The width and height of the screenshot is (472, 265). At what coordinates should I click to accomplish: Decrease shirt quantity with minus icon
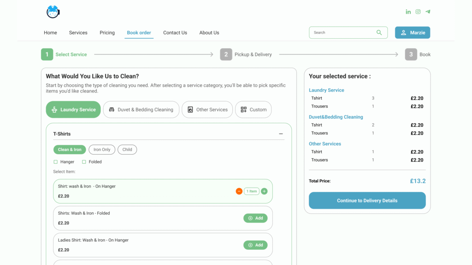click(239, 191)
